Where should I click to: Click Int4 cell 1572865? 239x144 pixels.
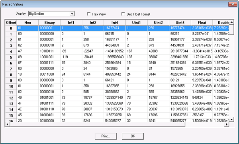point(115,68)
